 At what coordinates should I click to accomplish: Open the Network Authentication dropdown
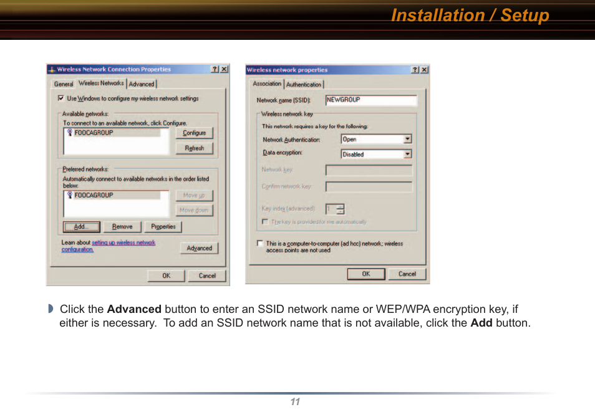click(x=407, y=139)
